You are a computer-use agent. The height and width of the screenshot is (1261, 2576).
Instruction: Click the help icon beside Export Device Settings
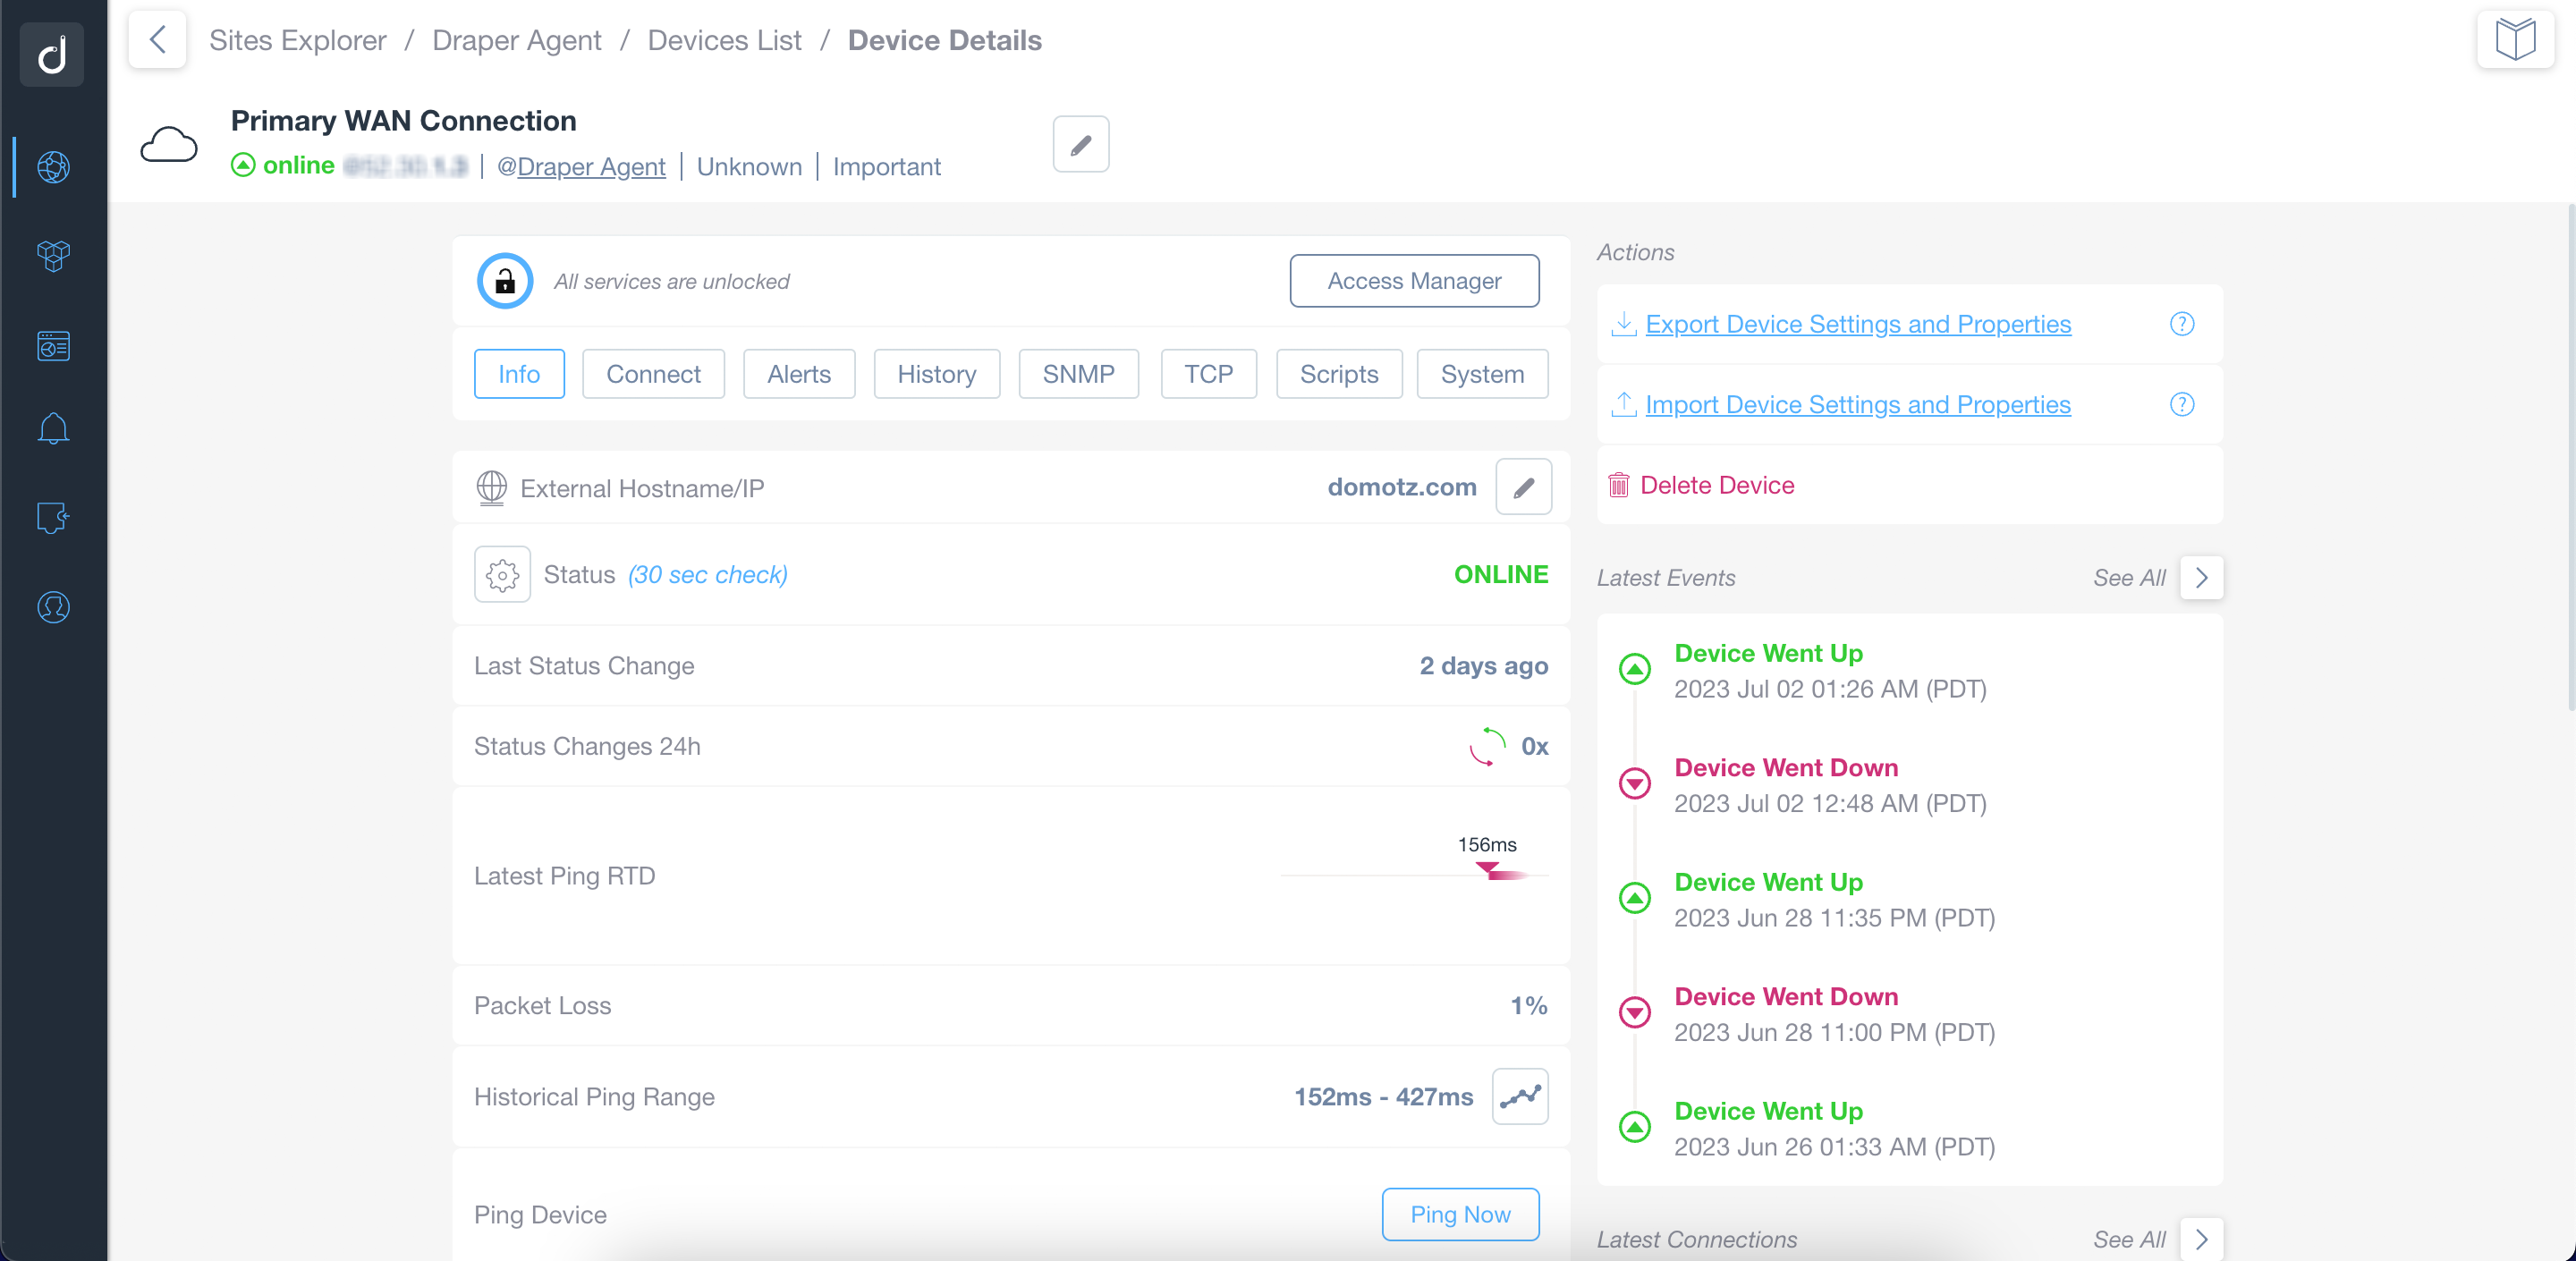click(2181, 324)
